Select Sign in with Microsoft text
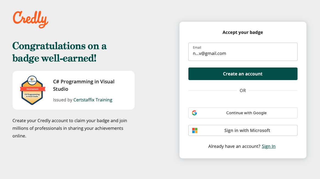 247,130
